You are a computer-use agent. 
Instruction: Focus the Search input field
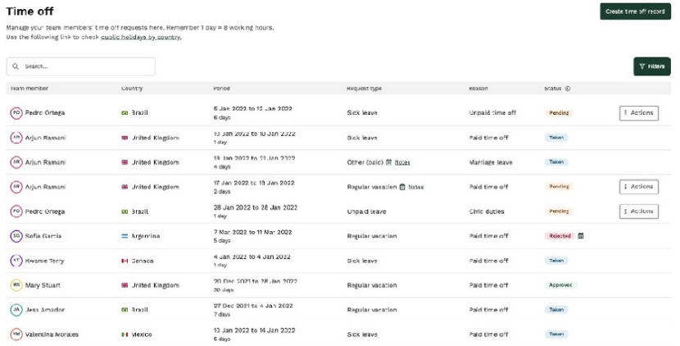click(86, 66)
